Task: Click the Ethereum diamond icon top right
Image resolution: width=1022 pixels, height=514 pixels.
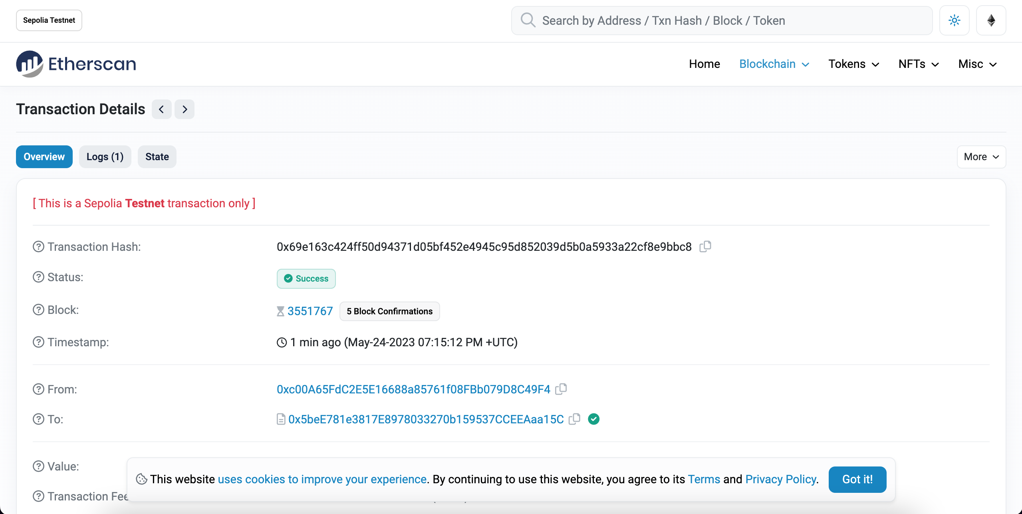Action: pyautogui.click(x=991, y=20)
